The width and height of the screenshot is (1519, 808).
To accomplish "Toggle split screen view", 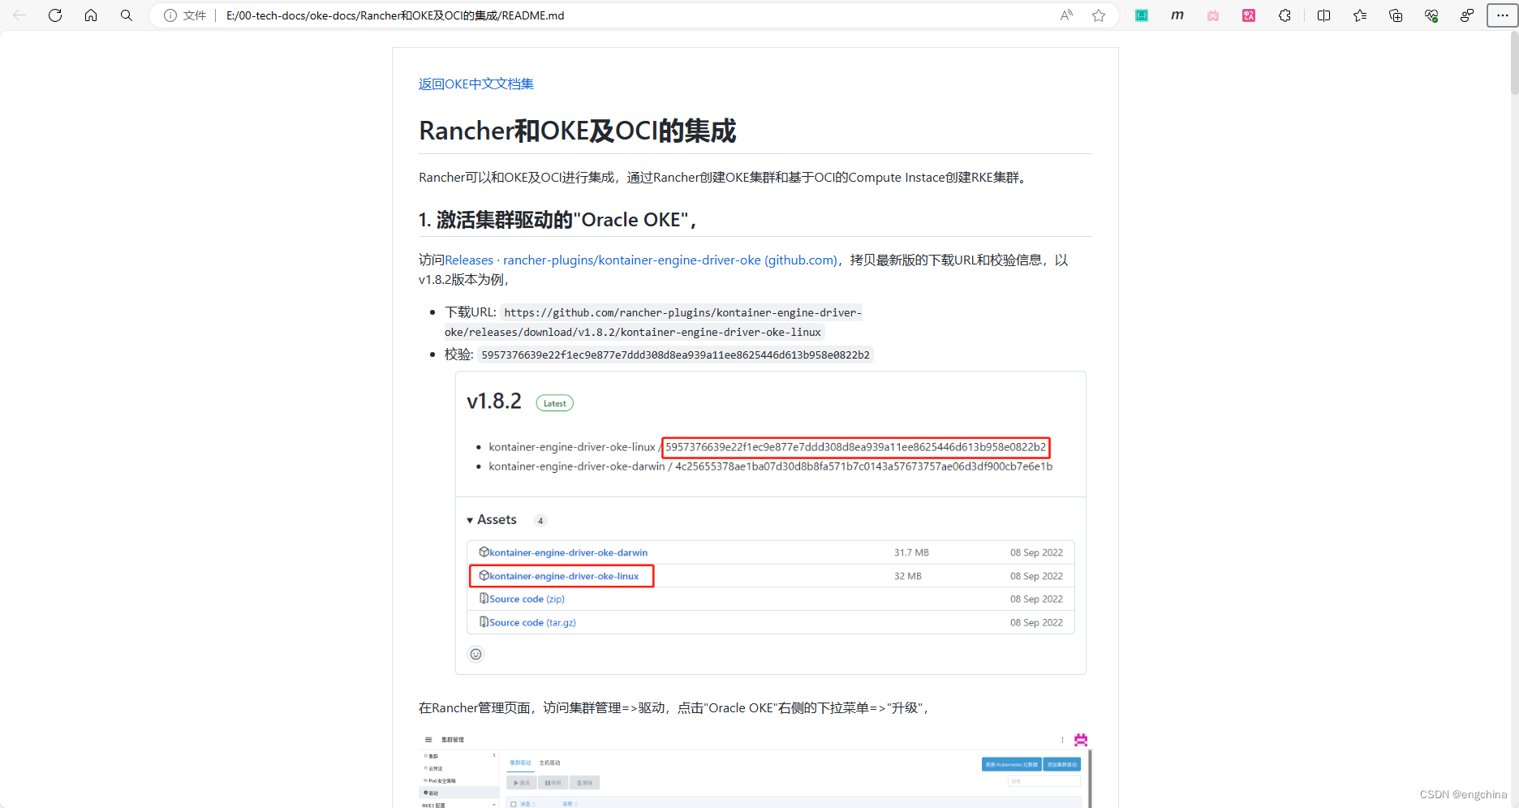I will tap(1324, 15).
